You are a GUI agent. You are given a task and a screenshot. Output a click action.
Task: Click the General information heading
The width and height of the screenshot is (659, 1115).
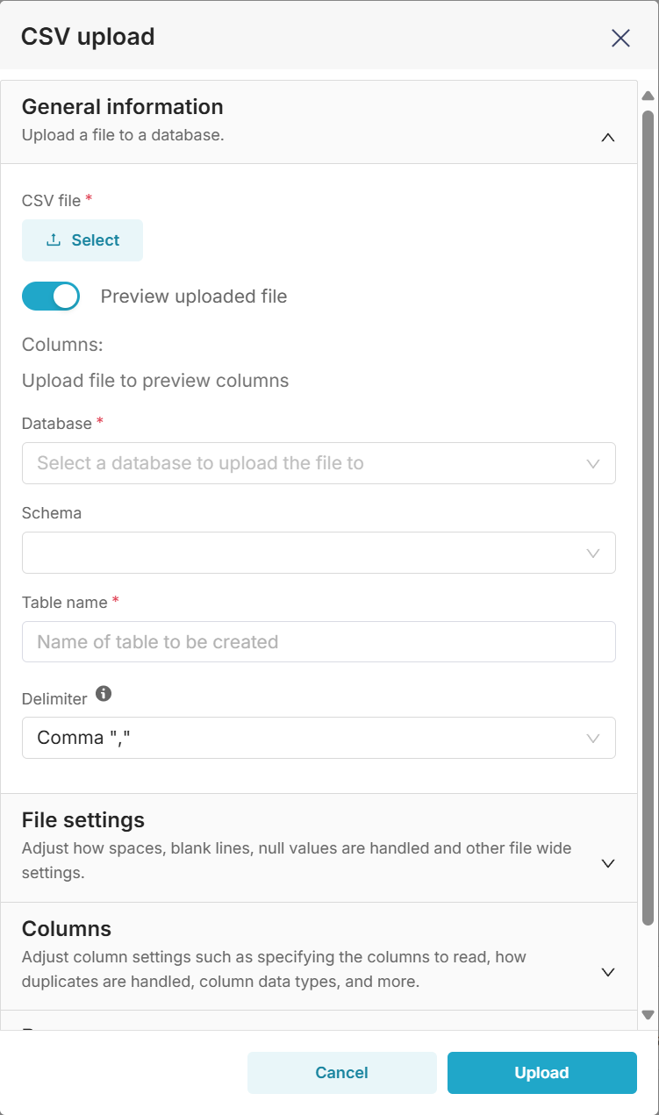pyautogui.click(x=123, y=107)
